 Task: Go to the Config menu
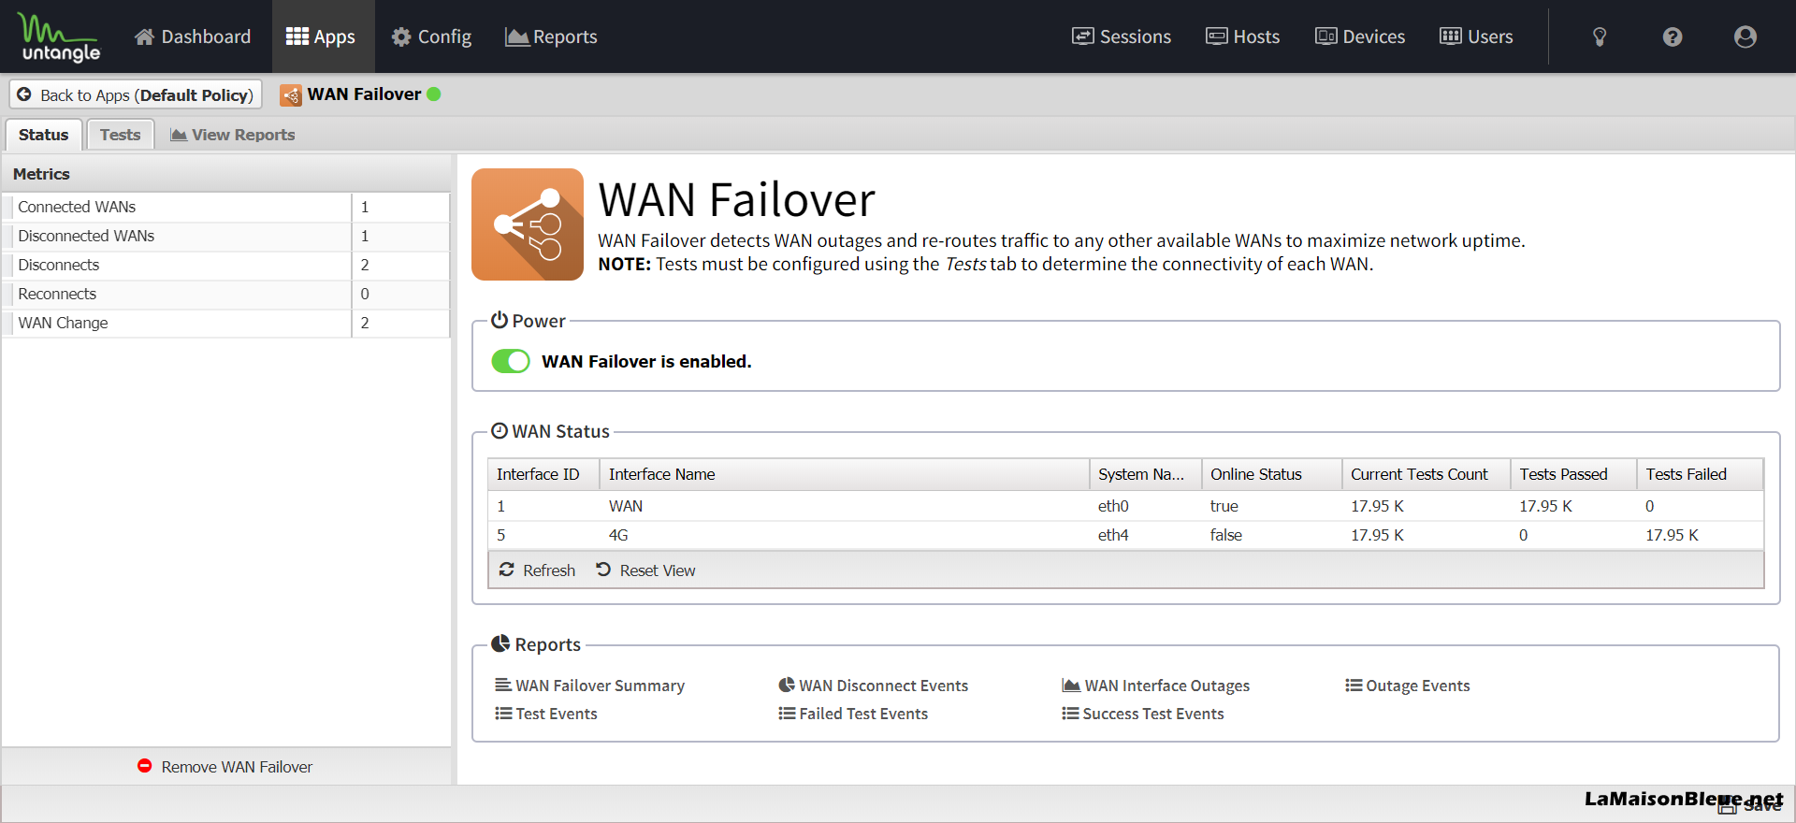431,36
